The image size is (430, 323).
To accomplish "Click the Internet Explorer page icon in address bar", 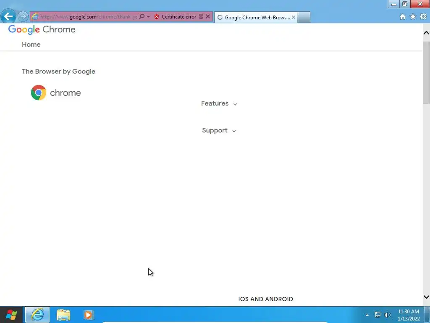I will (35, 17).
